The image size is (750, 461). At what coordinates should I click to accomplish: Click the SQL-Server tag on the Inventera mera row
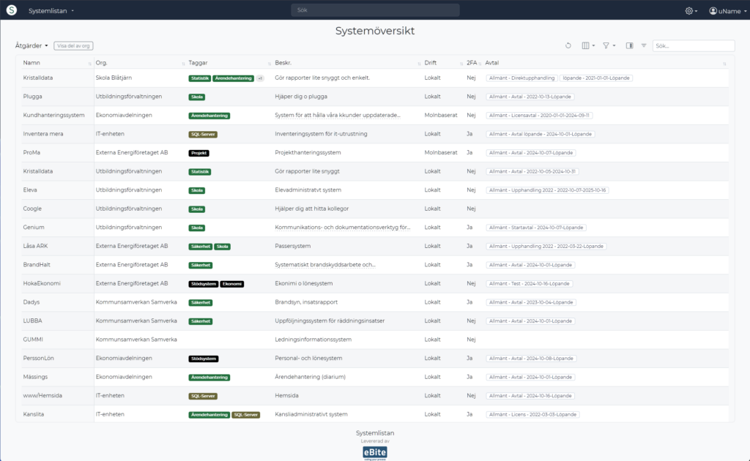pos(203,134)
